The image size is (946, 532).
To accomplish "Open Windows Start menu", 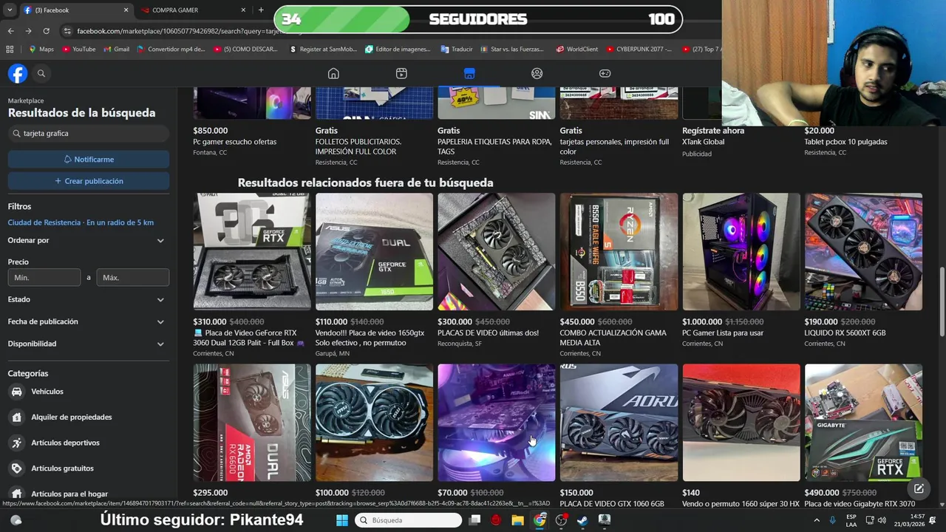I will 341,520.
